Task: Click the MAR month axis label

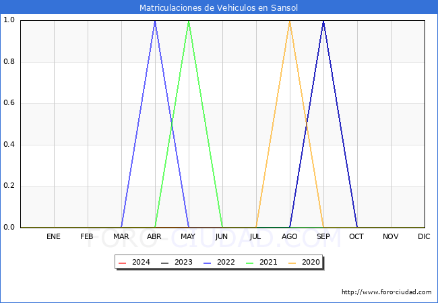Action: [121, 236]
